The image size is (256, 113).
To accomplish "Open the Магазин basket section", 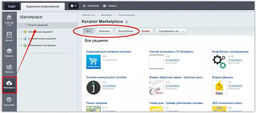I will point(9,69).
